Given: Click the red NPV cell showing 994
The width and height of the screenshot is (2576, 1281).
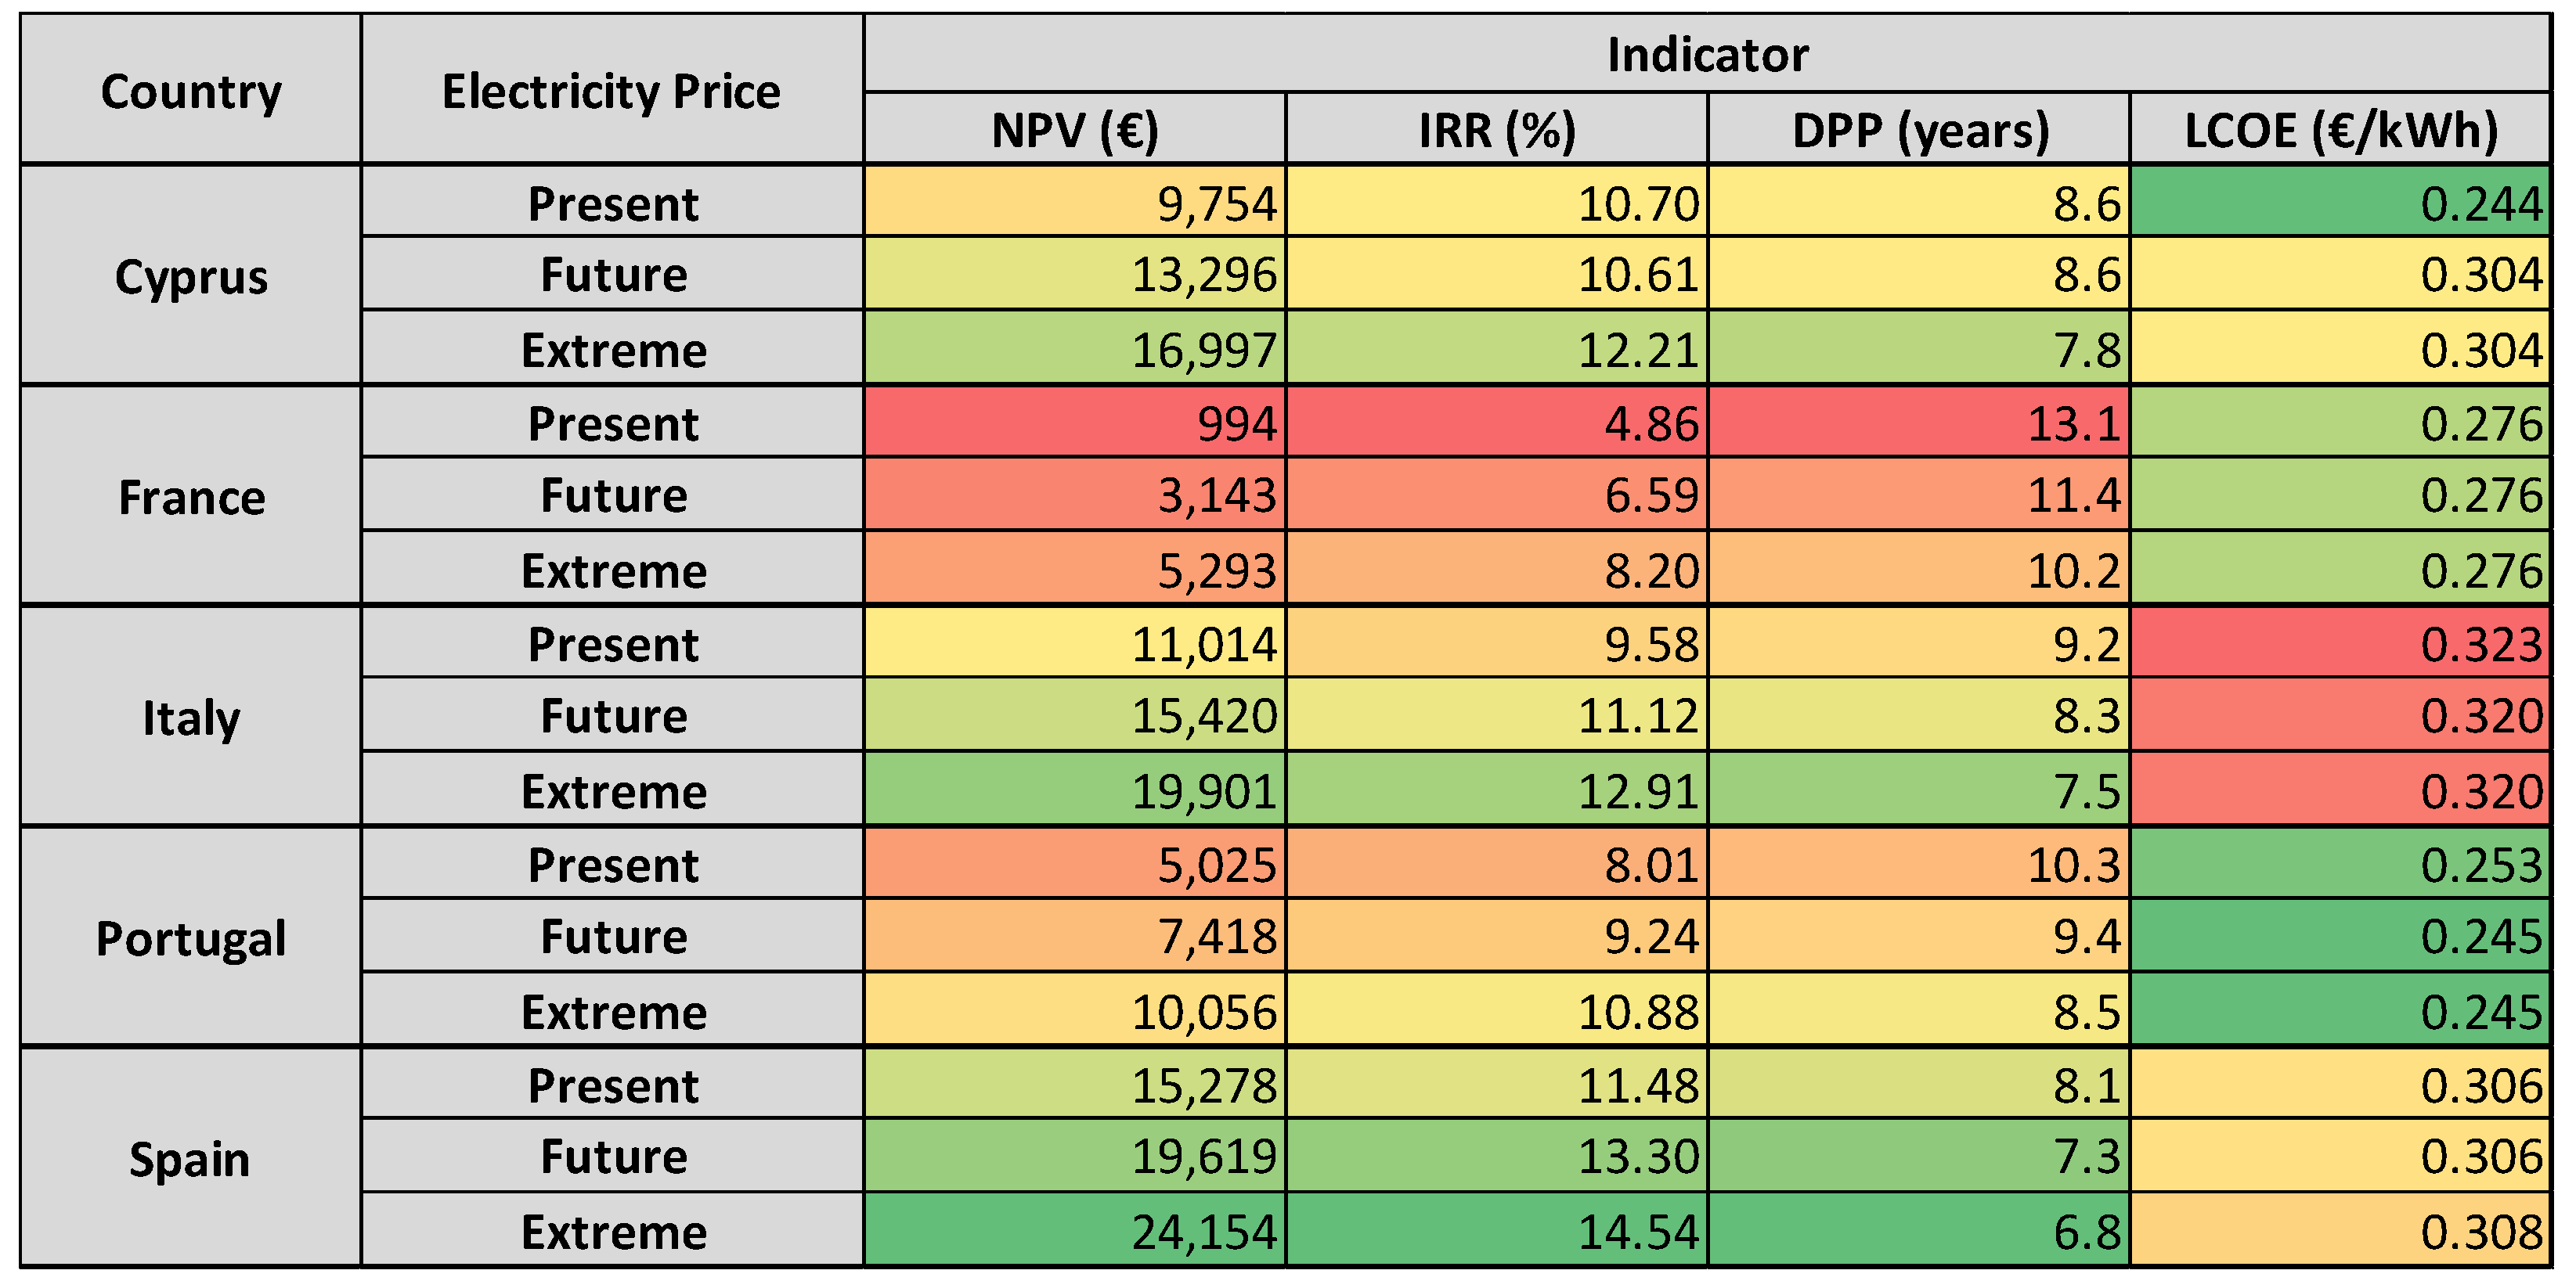Looking at the screenshot, I should [x=1074, y=423].
